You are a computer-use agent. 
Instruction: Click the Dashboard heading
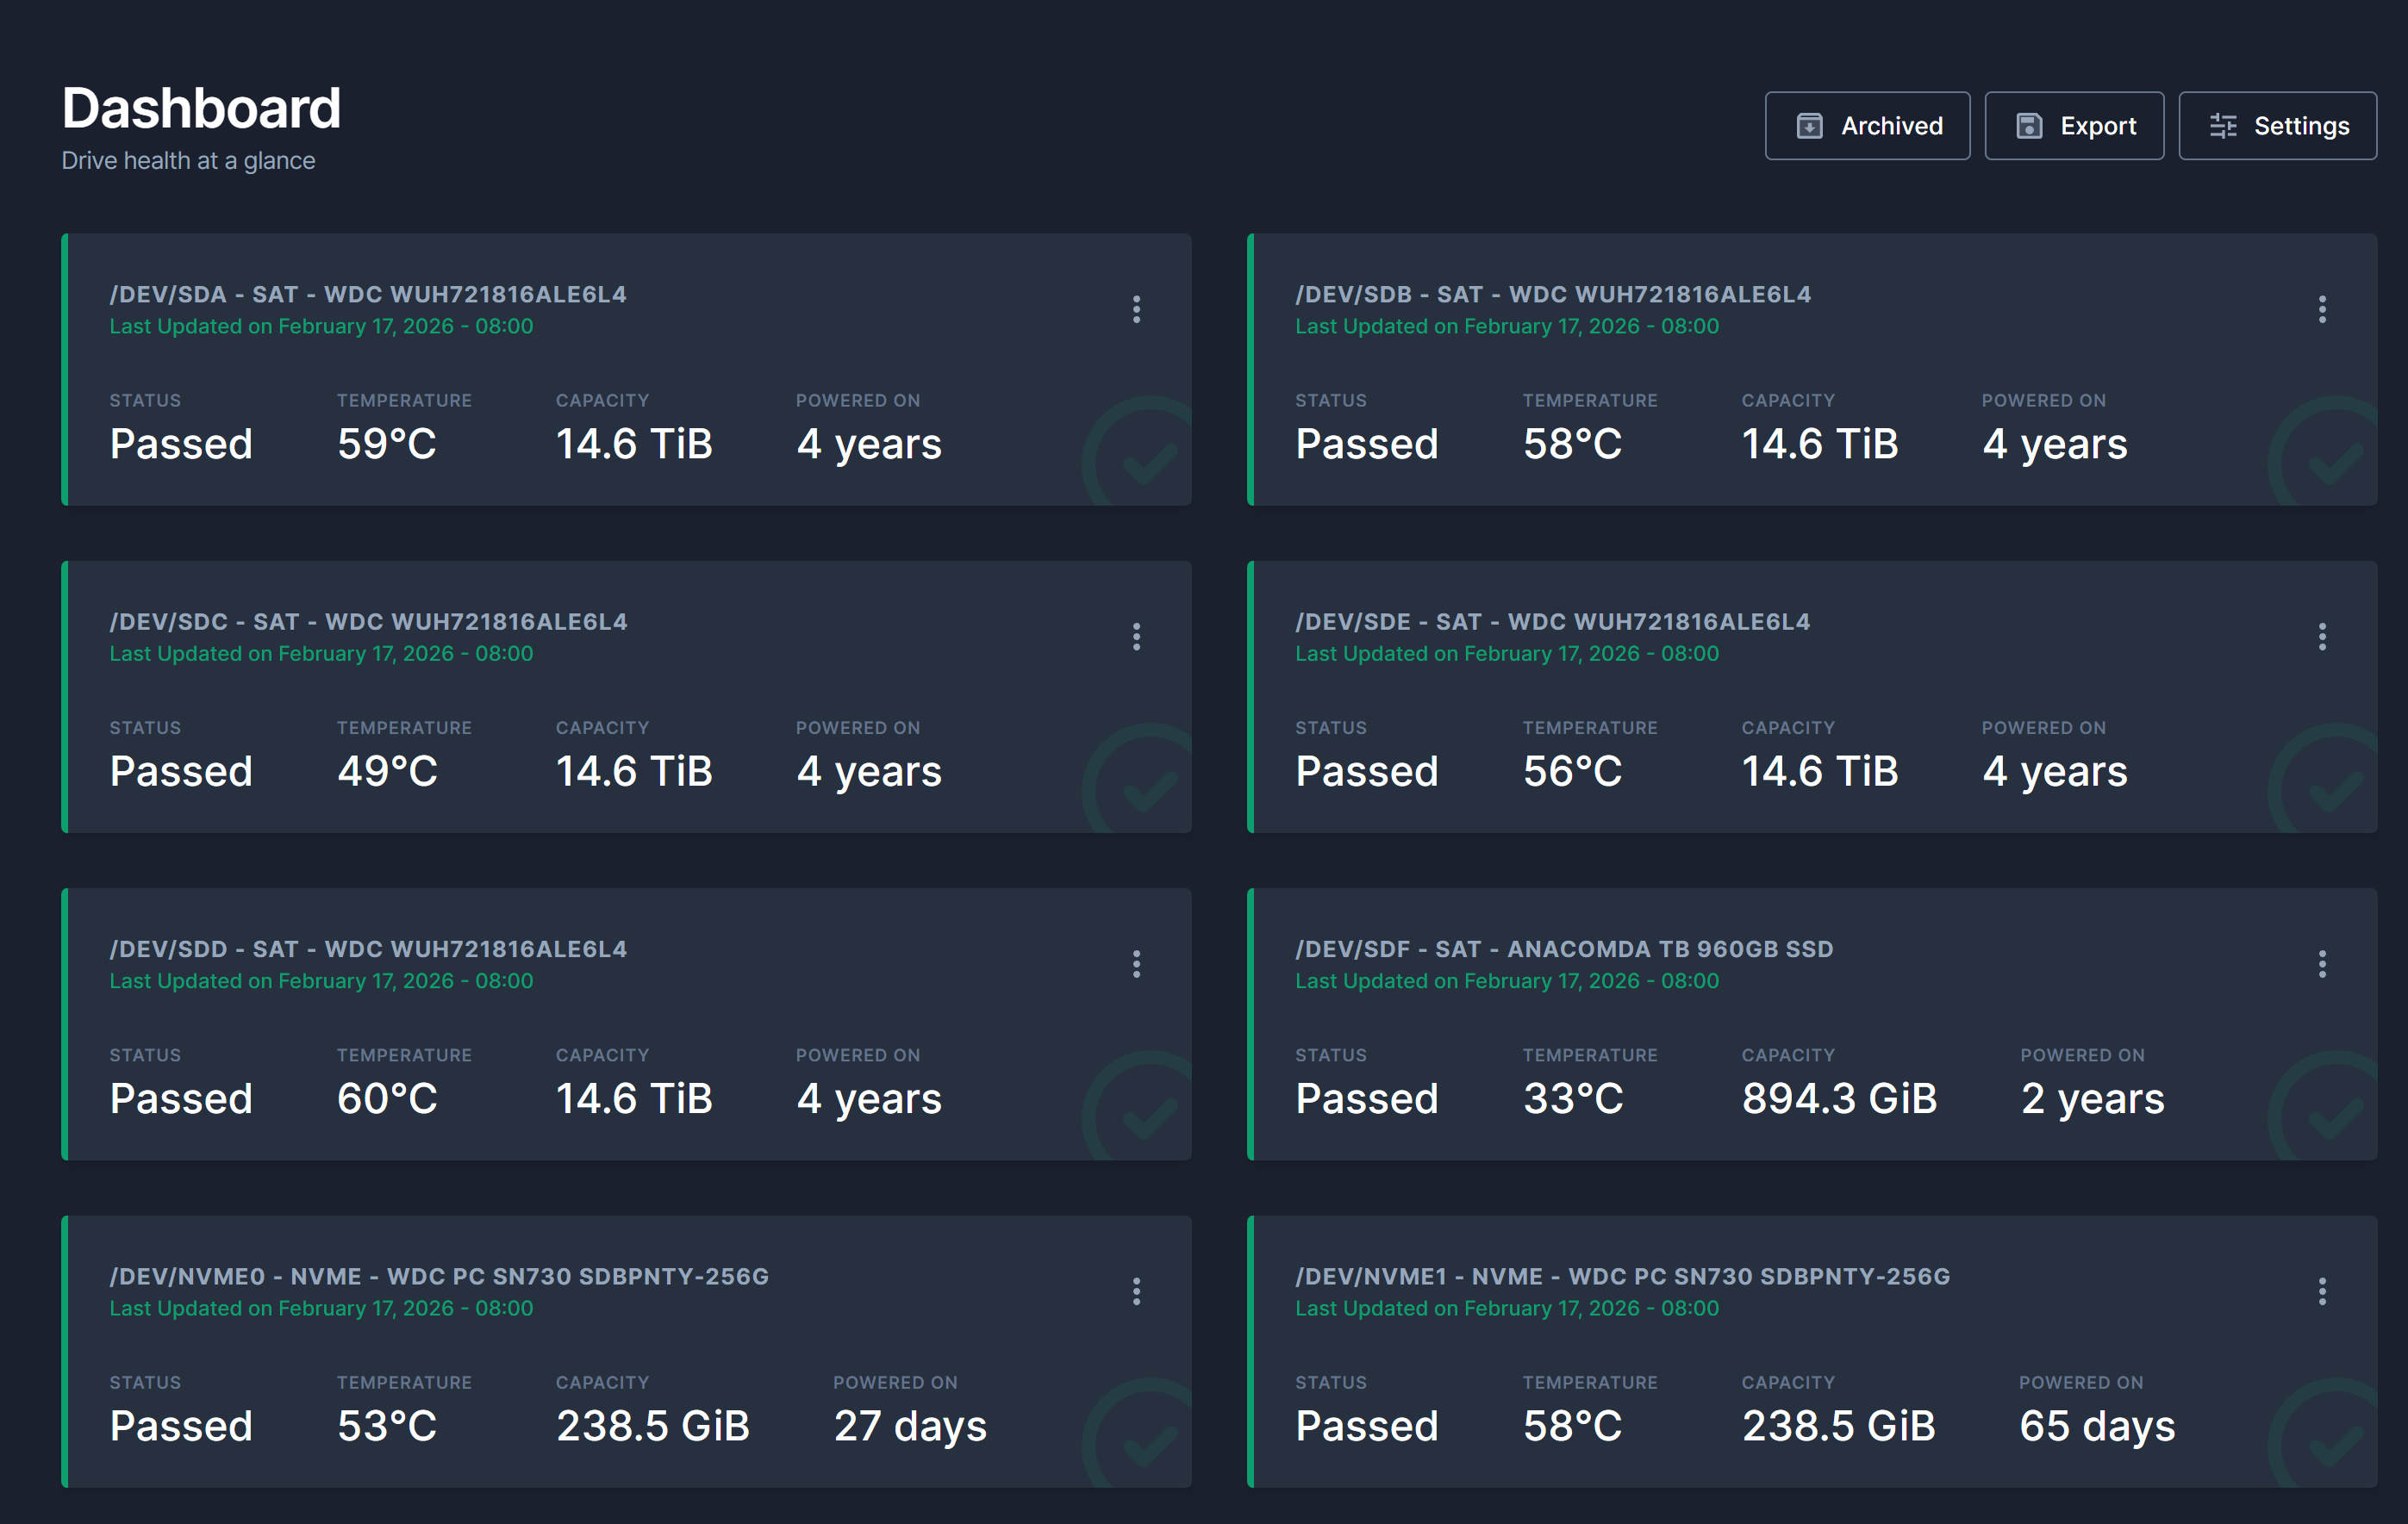201,108
